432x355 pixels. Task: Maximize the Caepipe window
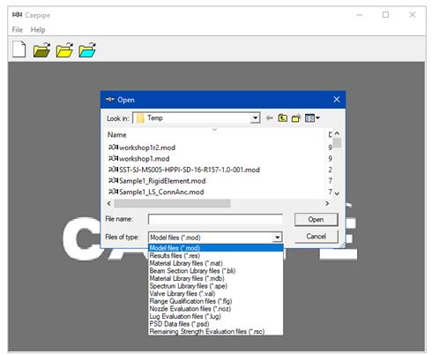pos(385,15)
